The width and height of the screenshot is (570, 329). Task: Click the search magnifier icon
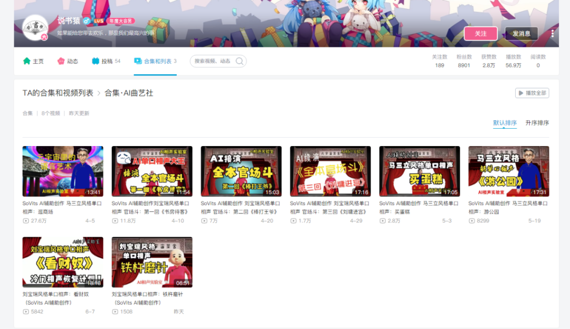coord(240,61)
